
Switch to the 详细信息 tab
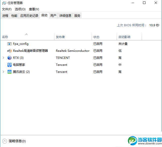65,16
